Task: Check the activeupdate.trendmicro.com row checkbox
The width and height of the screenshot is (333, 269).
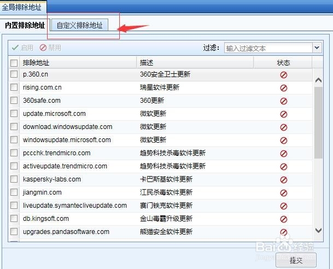Action: pyautogui.click(x=14, y=166)
